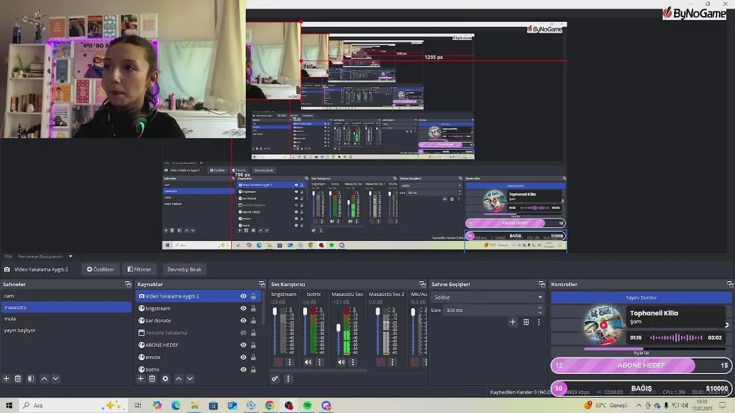Remove selected source with the trash icon

(152, 379)
